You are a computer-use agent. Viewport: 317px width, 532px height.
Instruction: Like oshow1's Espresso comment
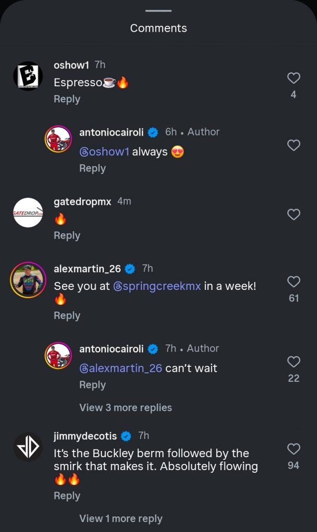[x=294, y=78]
